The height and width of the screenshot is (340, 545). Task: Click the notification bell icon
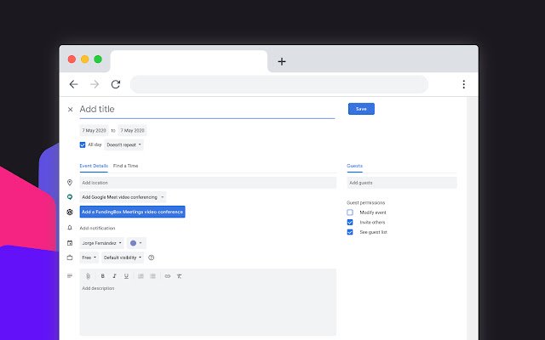click(x=70, y=228)
